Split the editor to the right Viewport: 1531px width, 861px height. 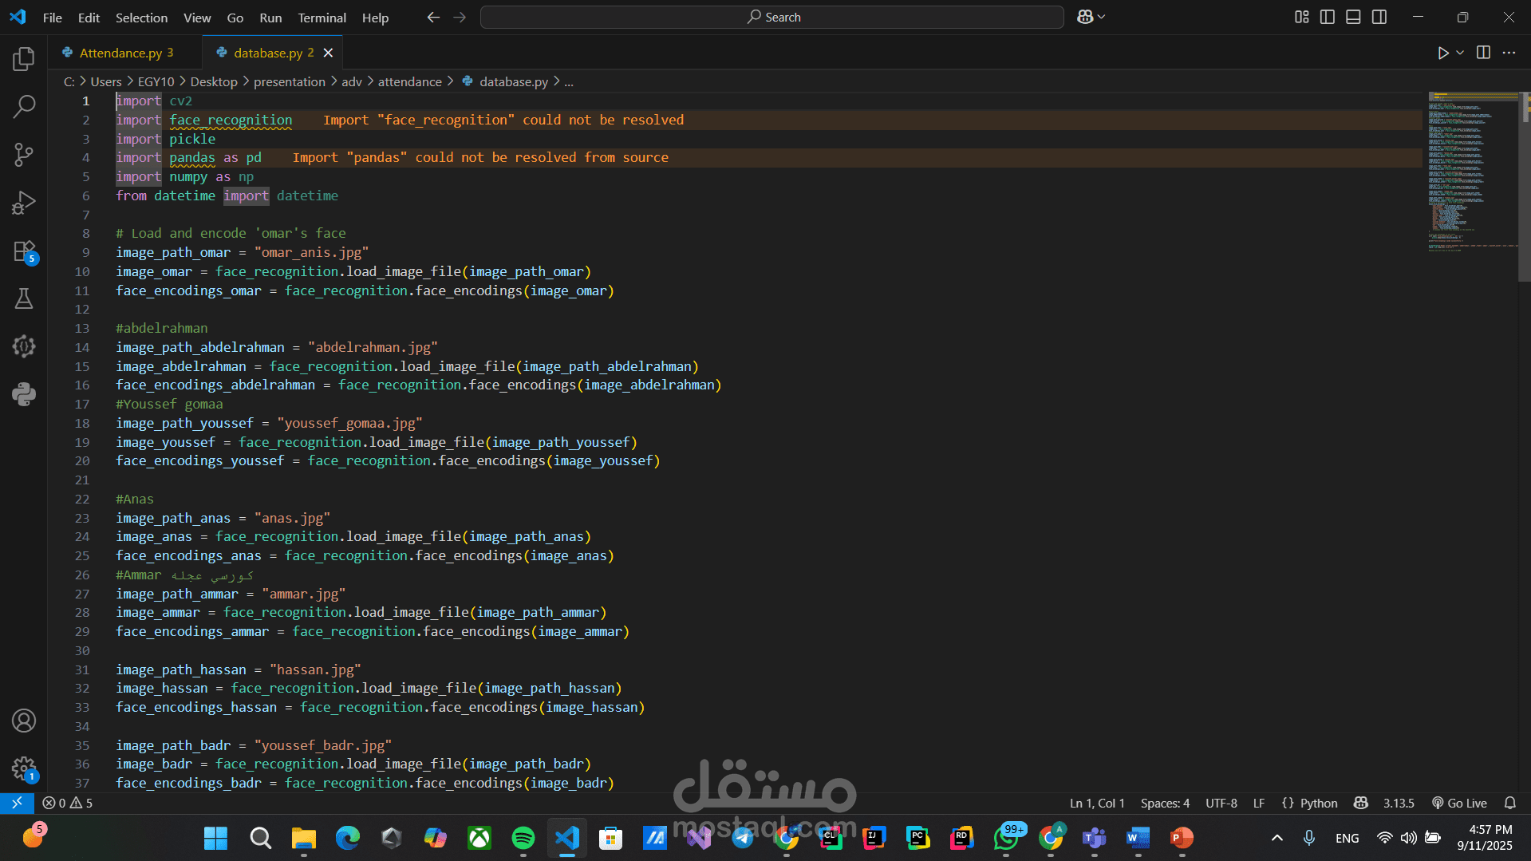(x=1483, y=53)
